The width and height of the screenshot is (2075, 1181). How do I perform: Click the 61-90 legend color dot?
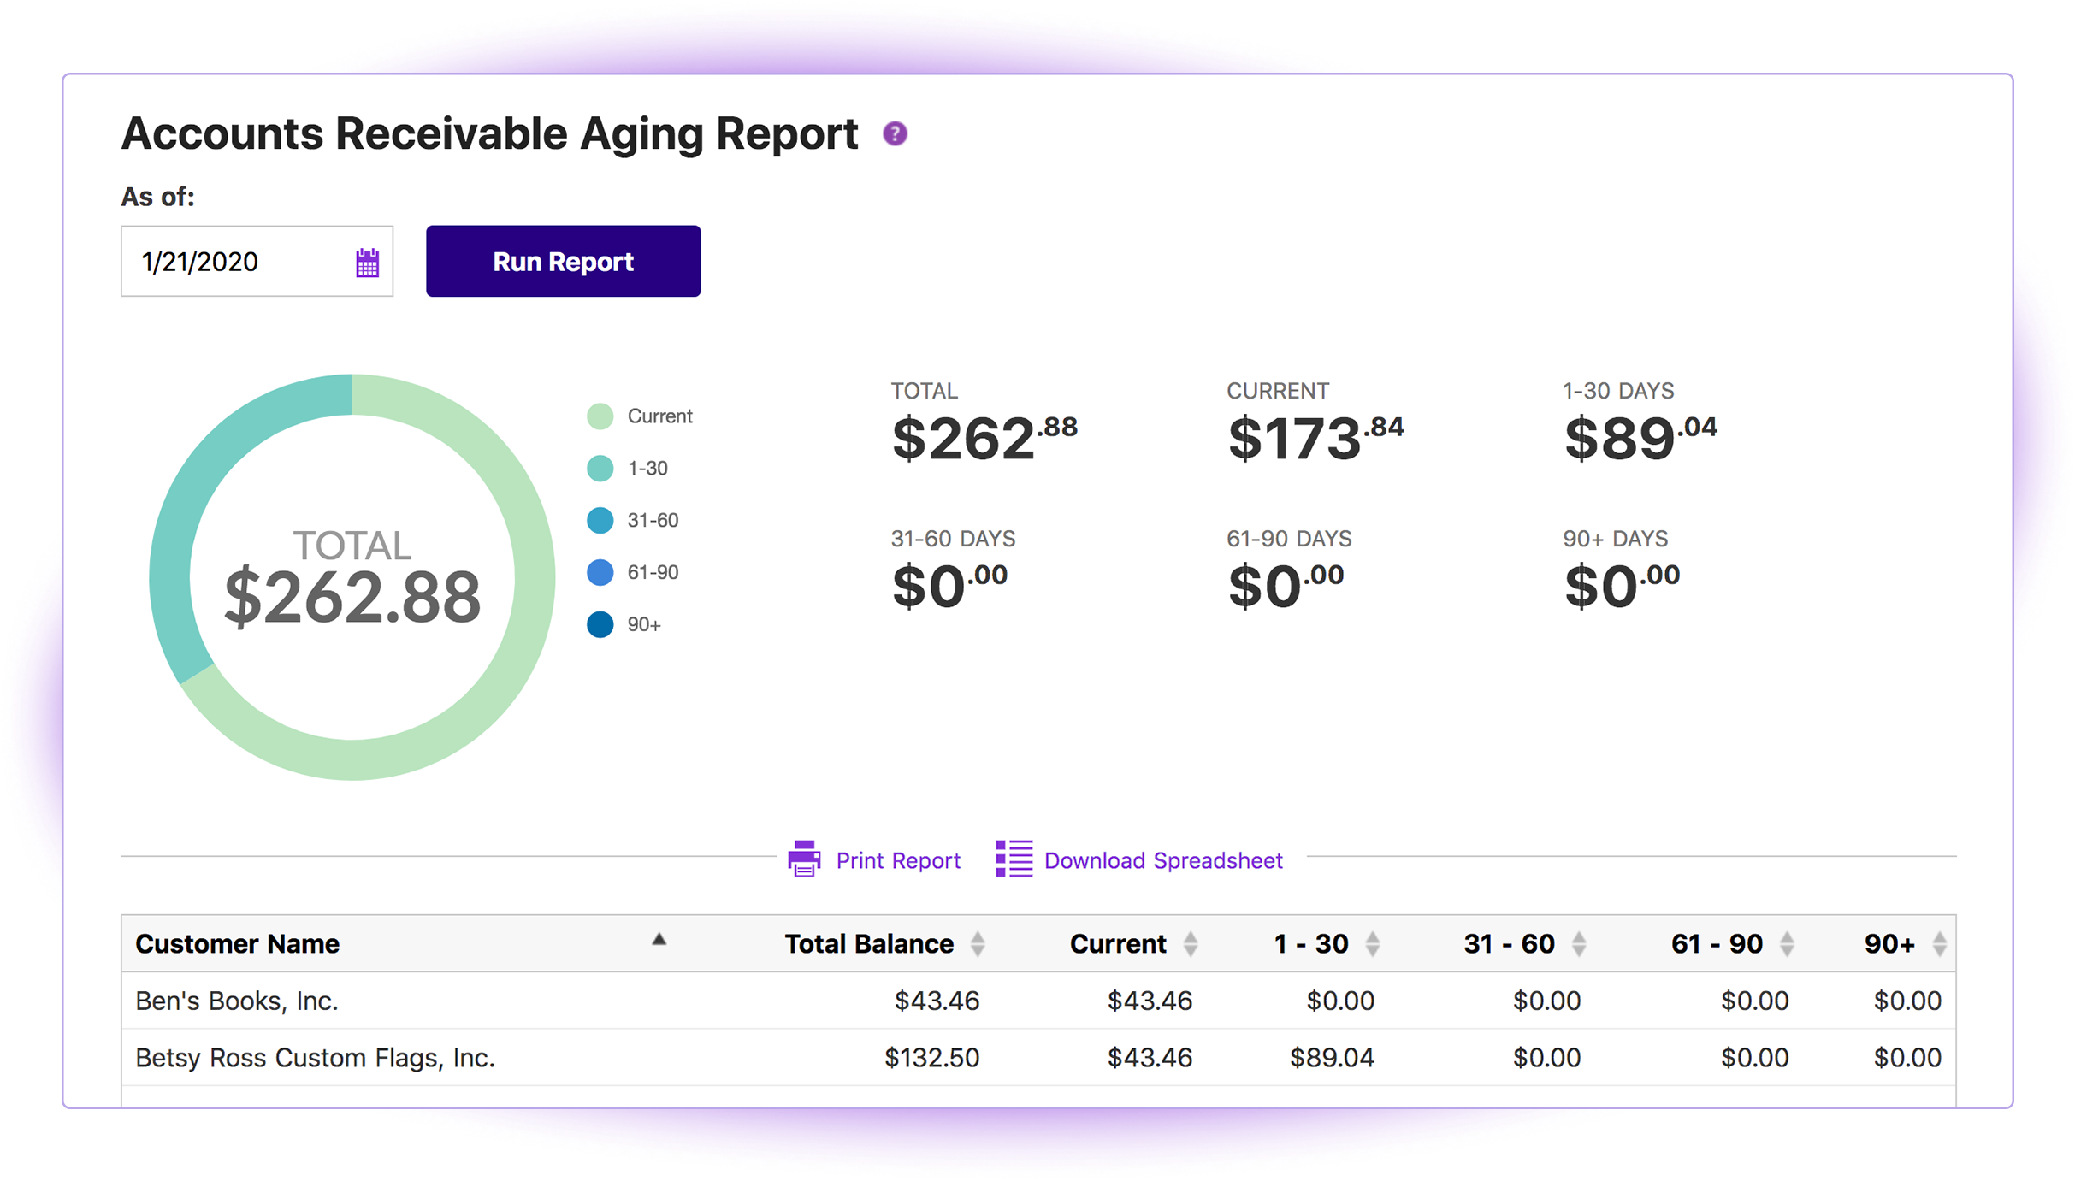(x=600, y=572)
